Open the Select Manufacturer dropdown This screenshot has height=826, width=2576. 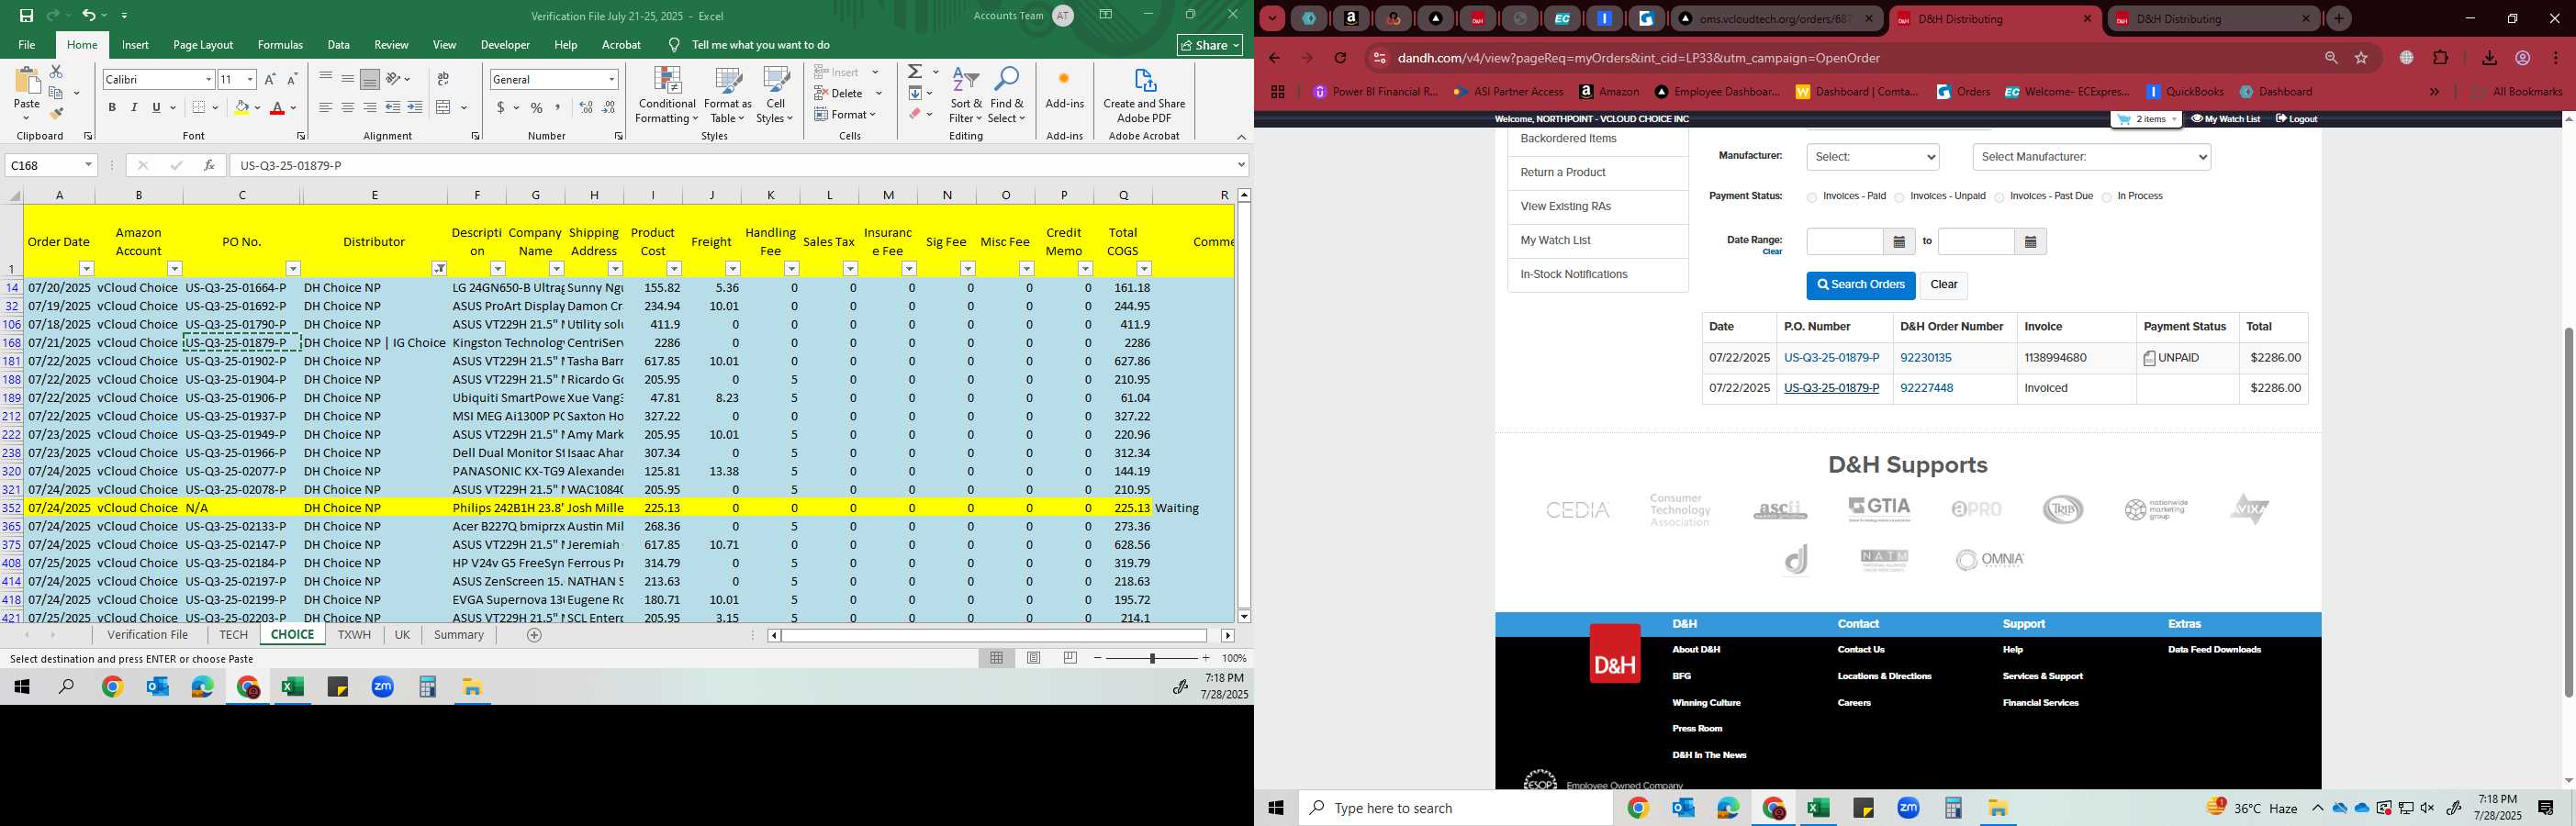(x=2091, y=157)
